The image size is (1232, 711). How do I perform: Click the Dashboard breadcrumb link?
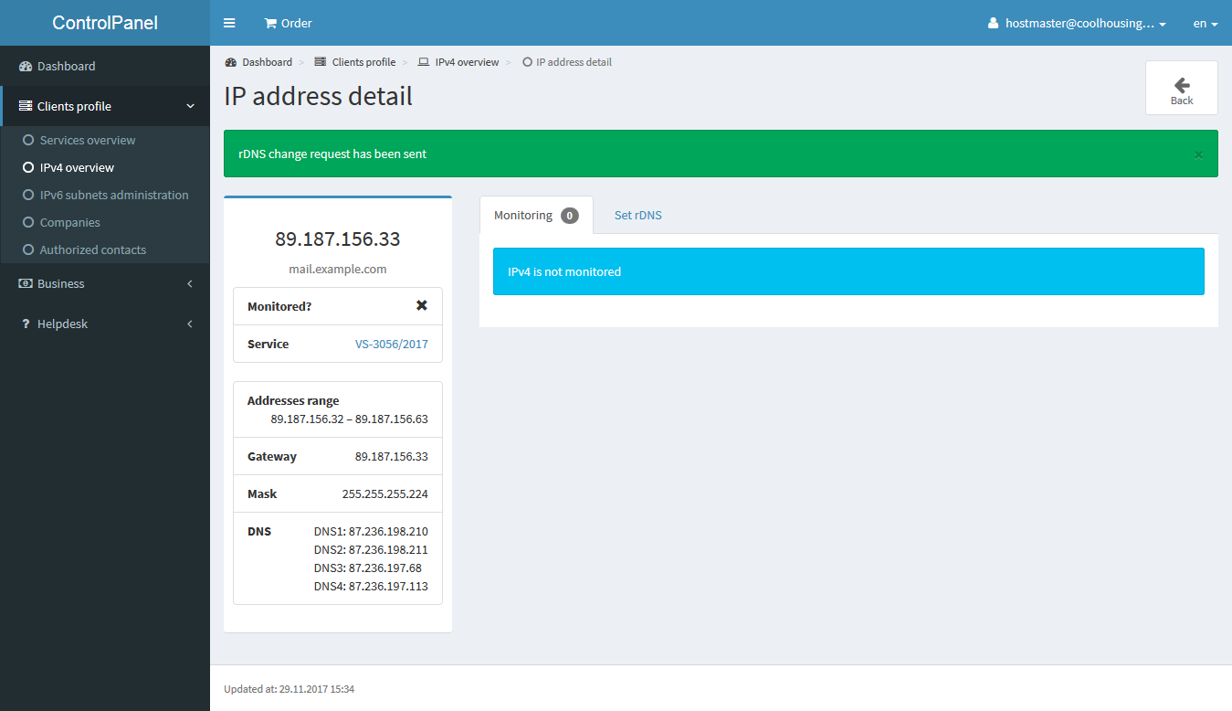pyautogui.click(x=267, y=62)
